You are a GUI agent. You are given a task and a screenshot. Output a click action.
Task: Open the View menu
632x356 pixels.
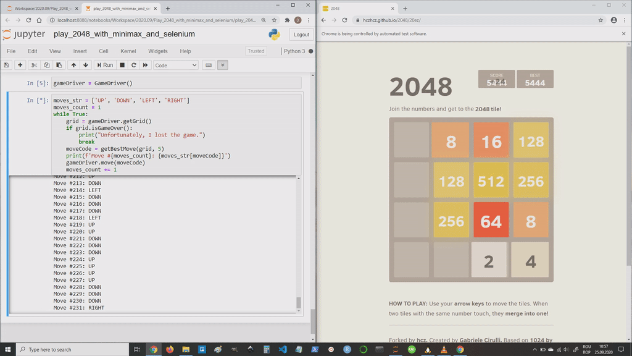55,51
